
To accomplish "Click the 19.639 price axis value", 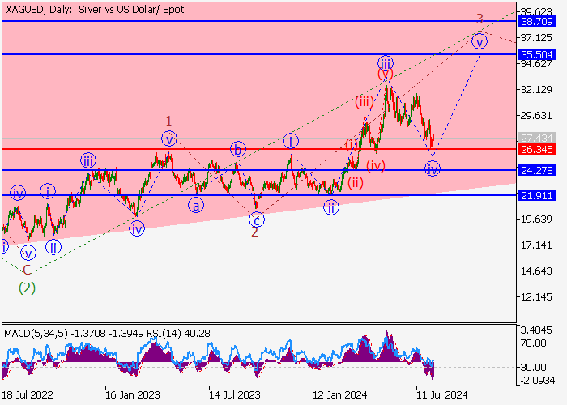I will tap(536, 220).
